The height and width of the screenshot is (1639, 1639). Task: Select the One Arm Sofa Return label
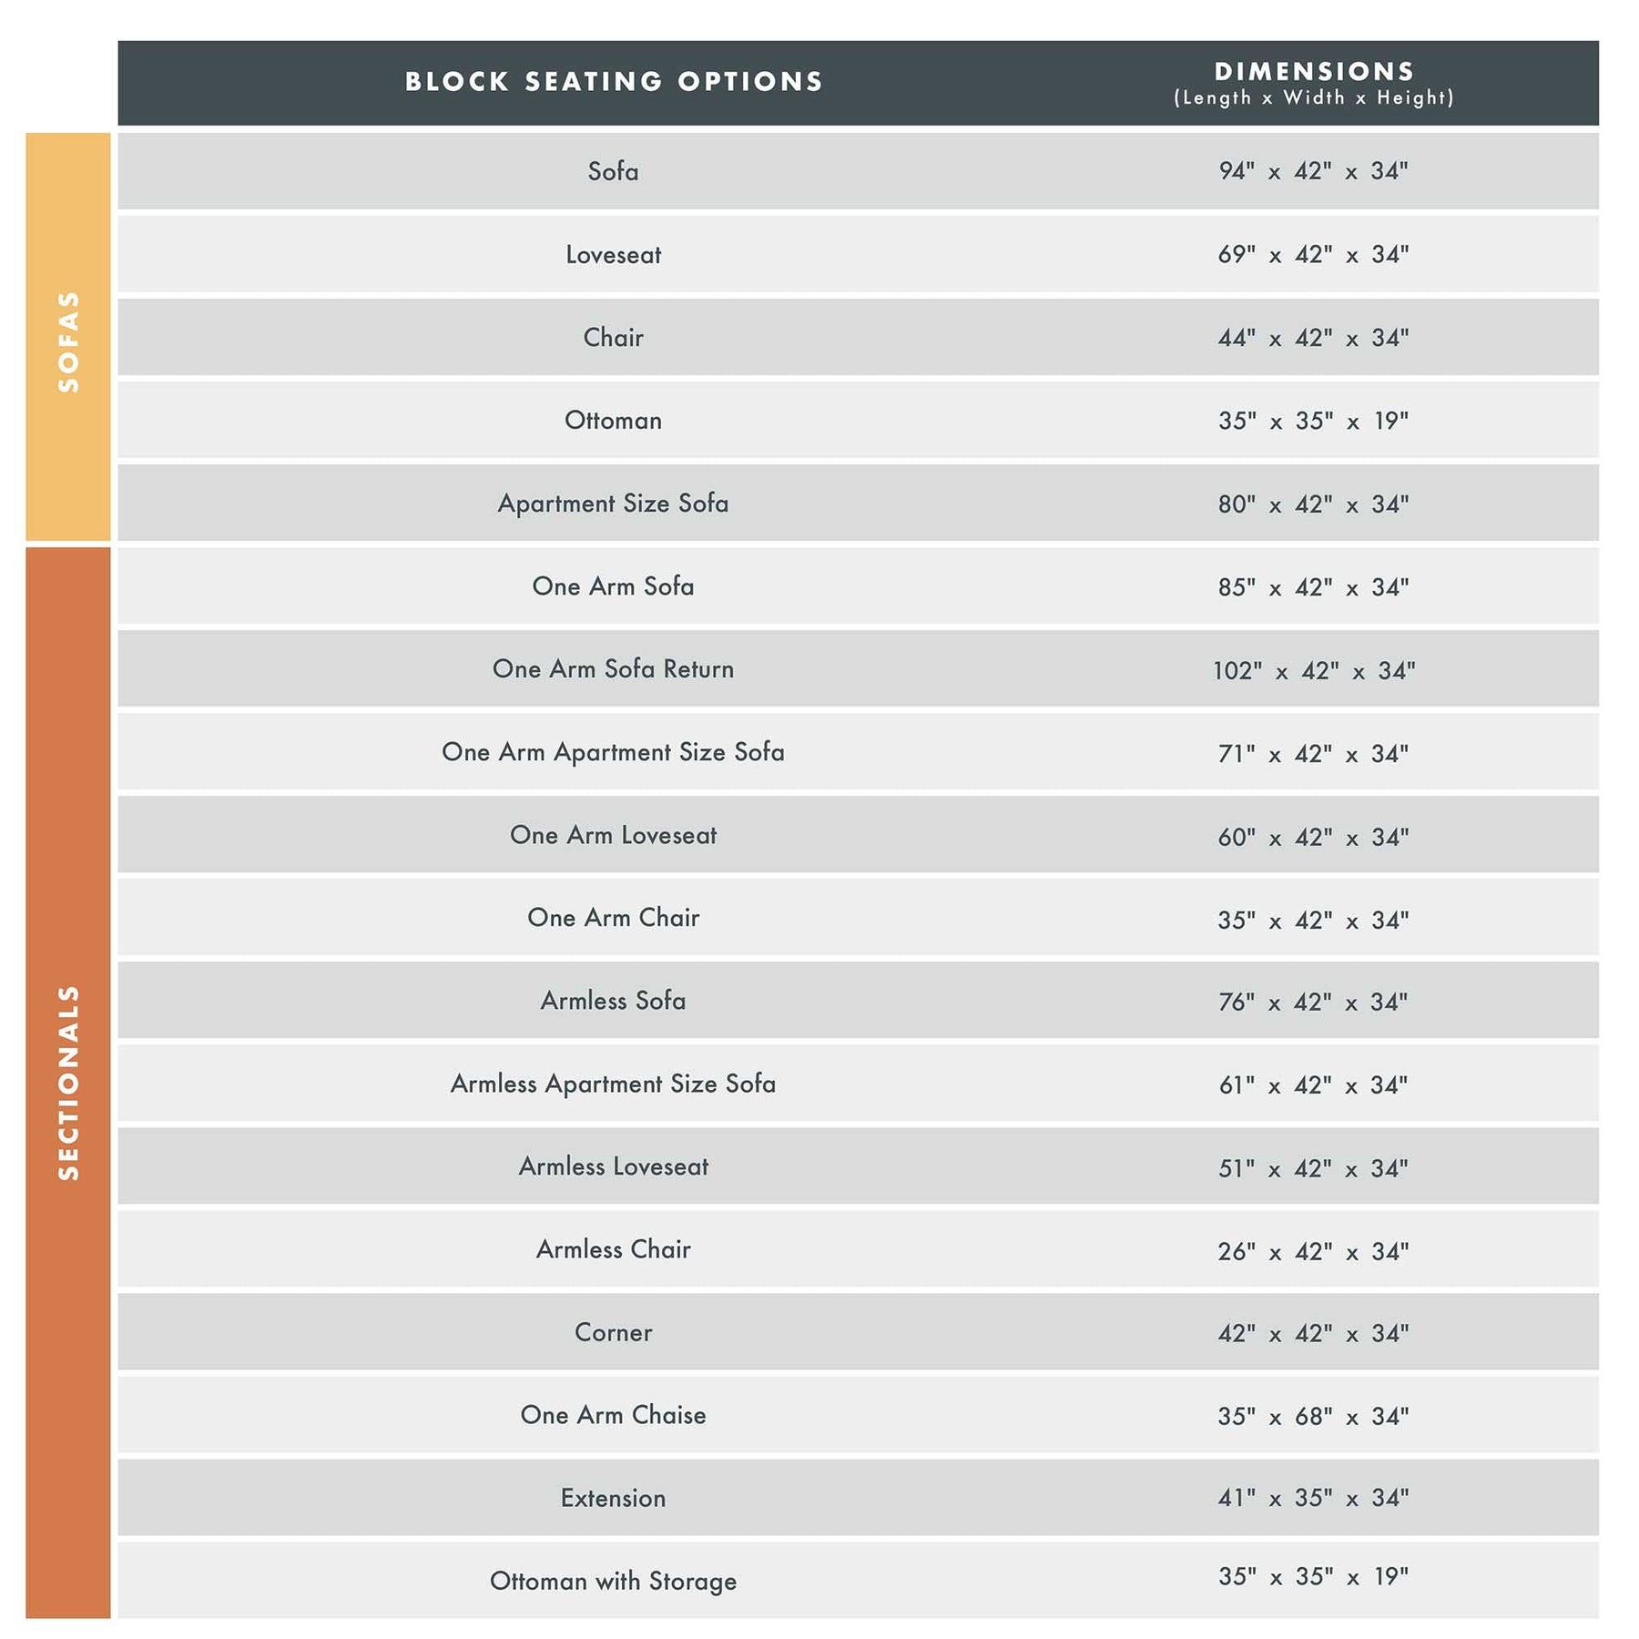[x=613, y=669]
